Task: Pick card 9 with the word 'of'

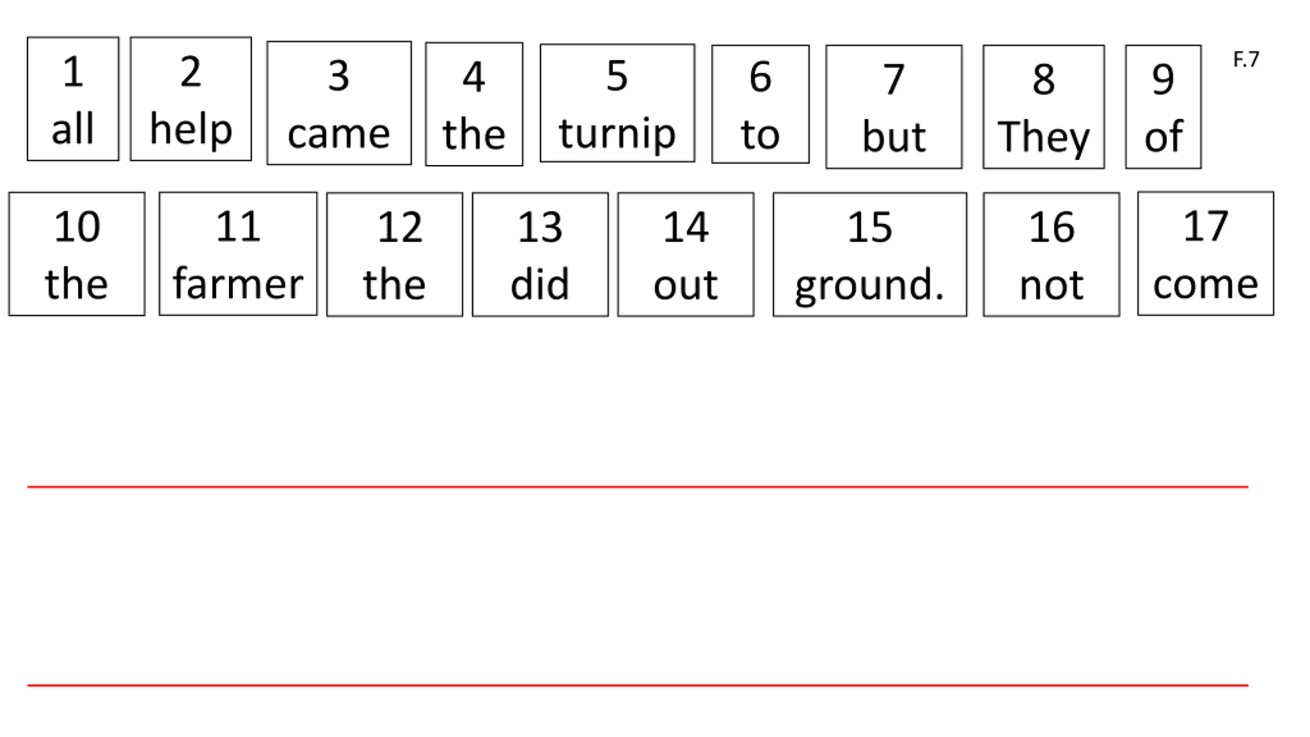Action: point(1163,107)
